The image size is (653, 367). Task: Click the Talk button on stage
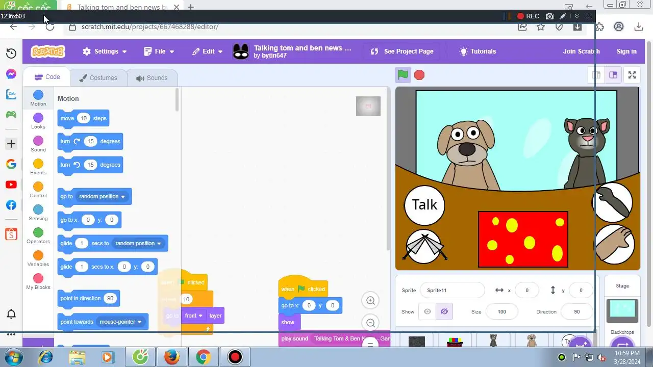pos(424,205)
